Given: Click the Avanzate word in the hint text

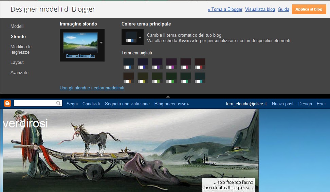Looking at the screenshot, I should tap(188, 40).
